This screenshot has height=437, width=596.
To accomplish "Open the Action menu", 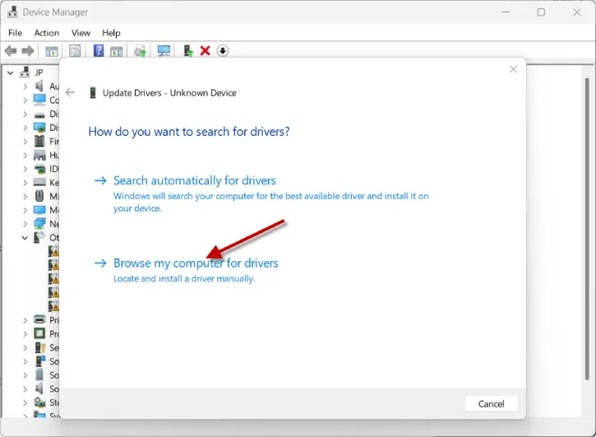I will click(46, 33).
